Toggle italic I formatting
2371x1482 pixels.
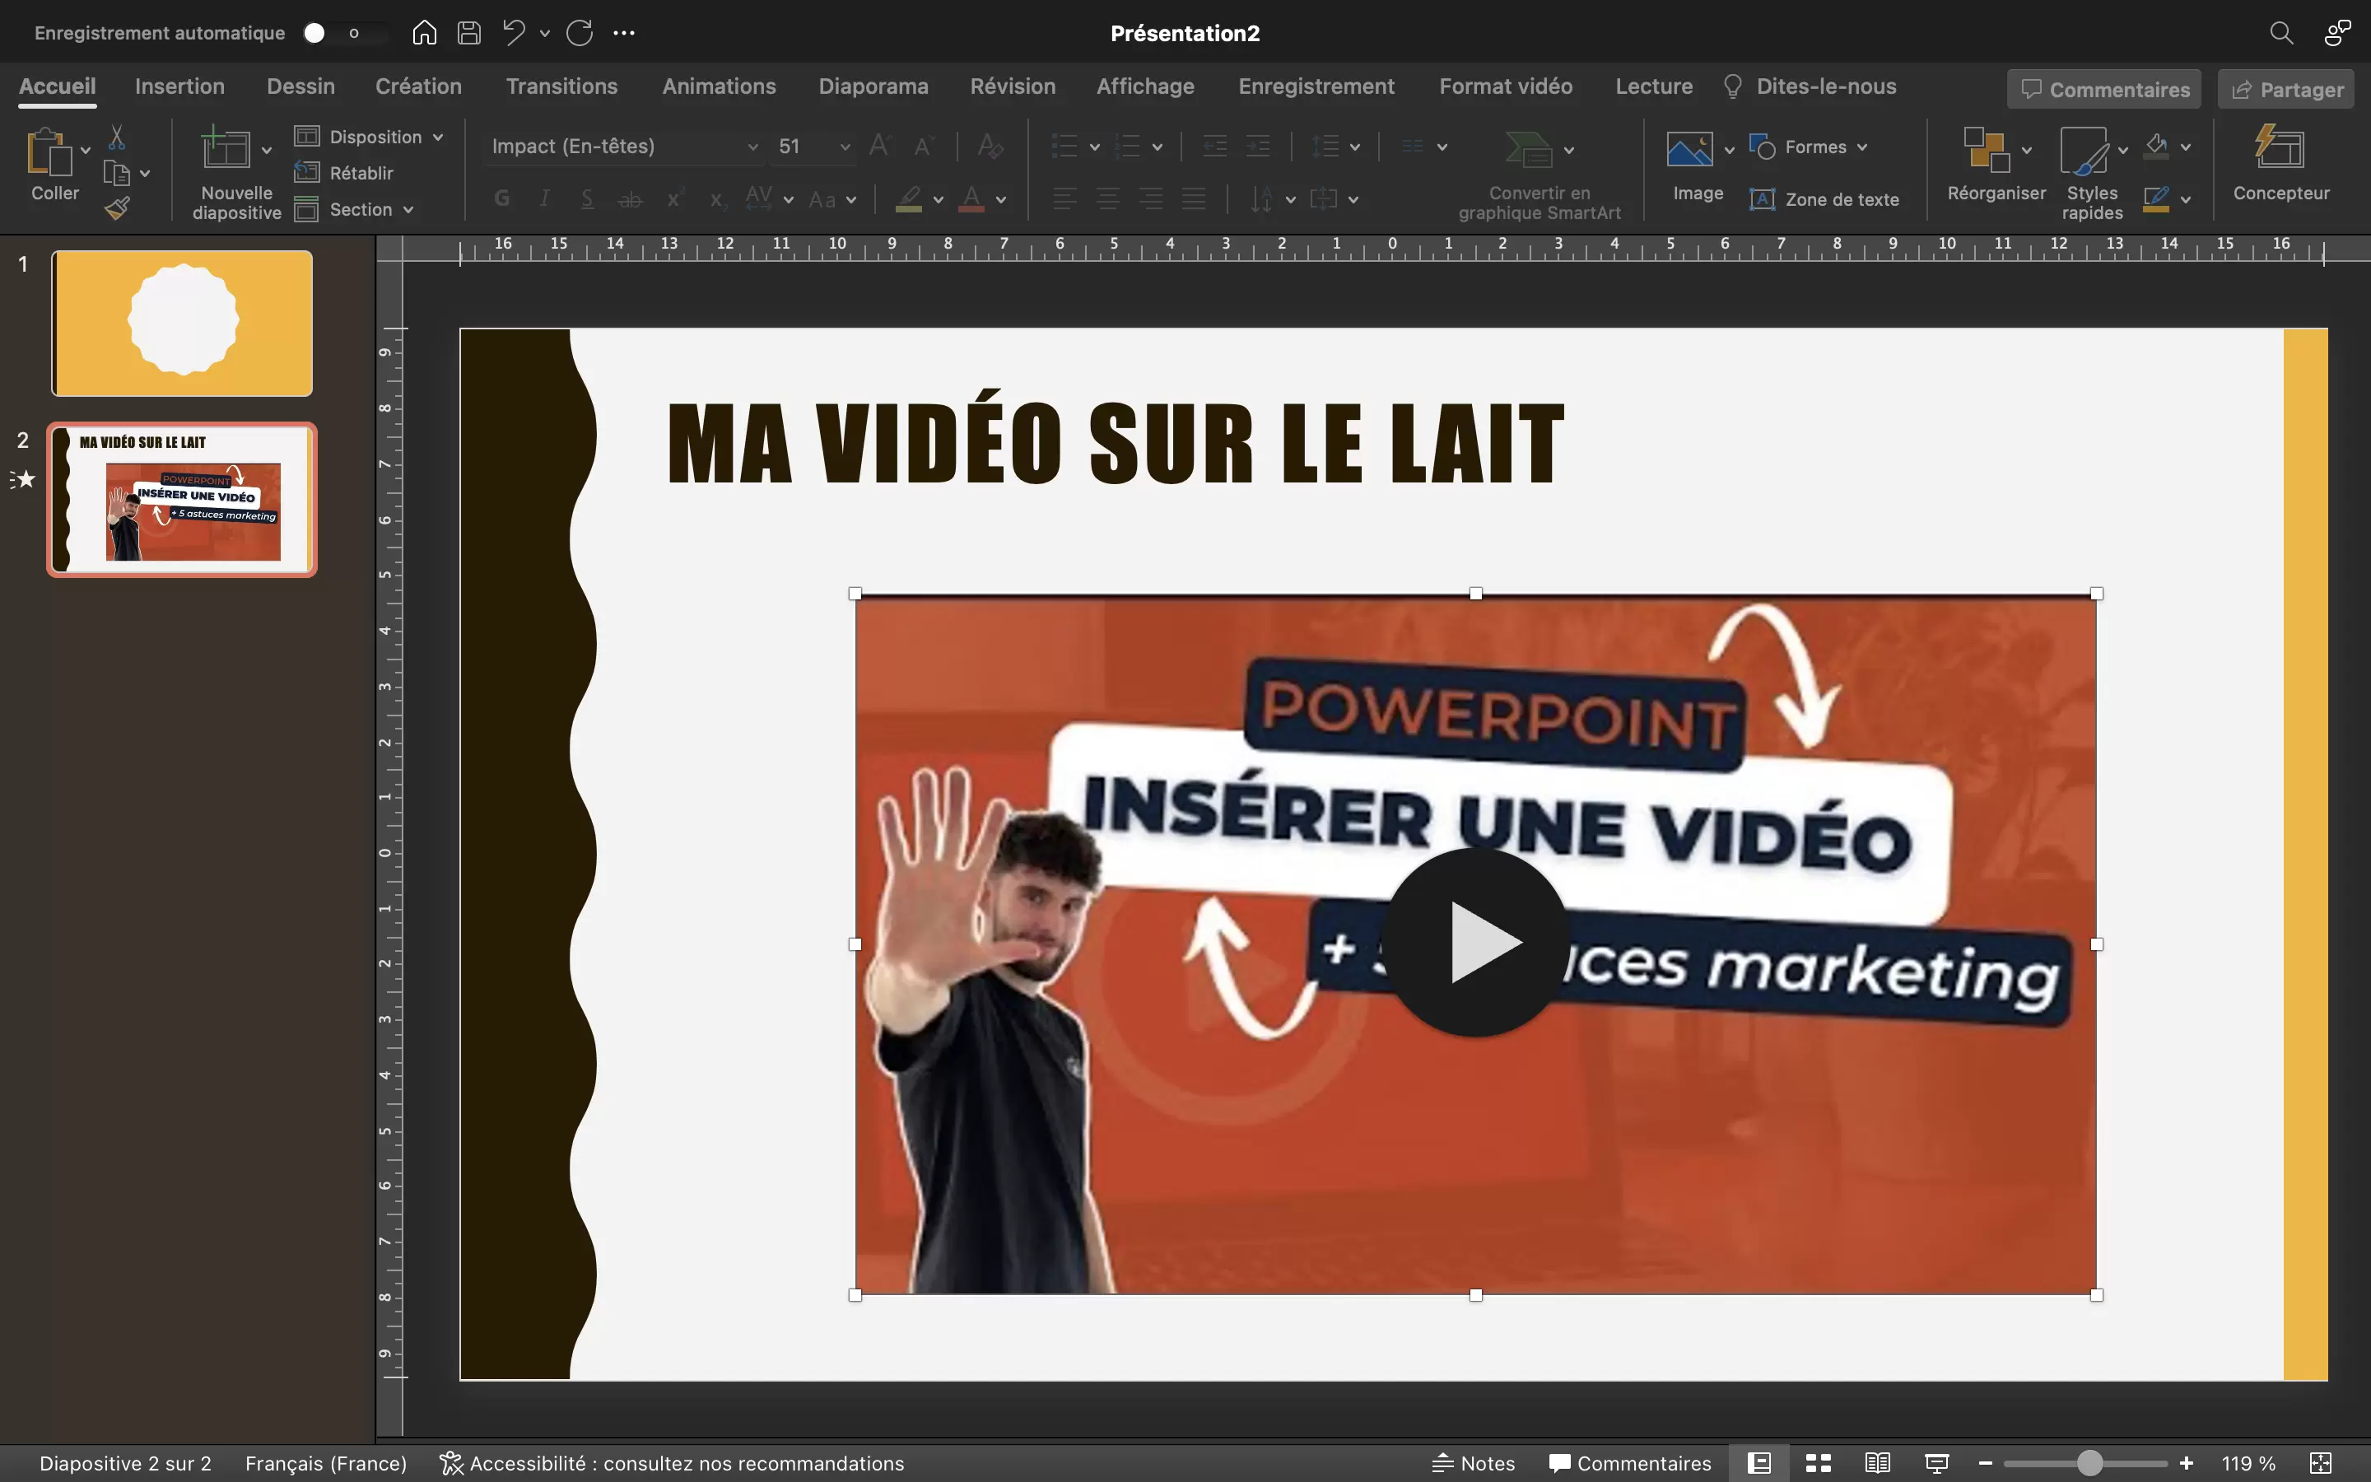[x=545, y=199]
